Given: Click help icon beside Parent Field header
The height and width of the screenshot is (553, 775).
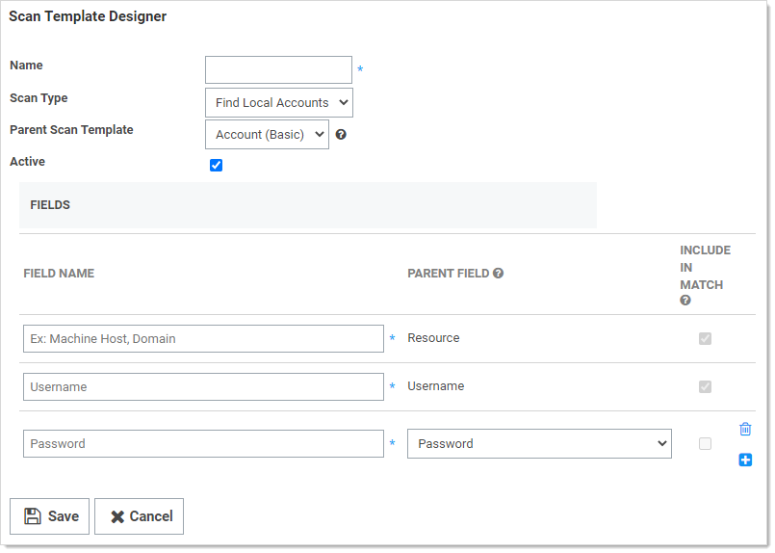Looking at the screenshot, I should (x=499, y=274).
